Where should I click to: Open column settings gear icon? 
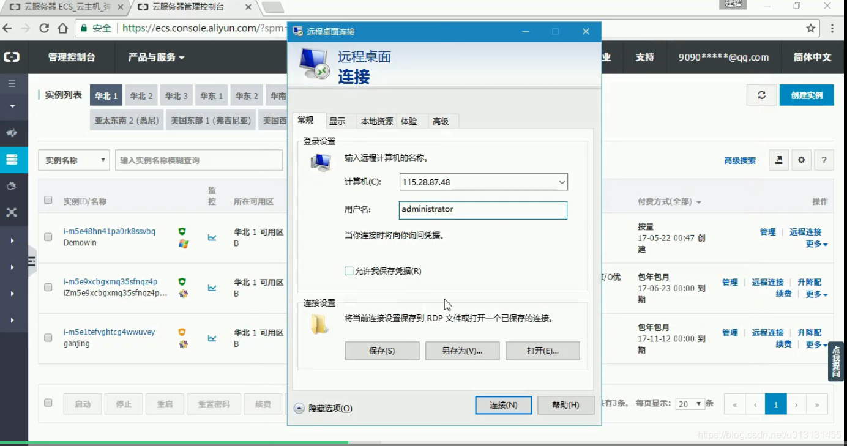coord(801,160)
